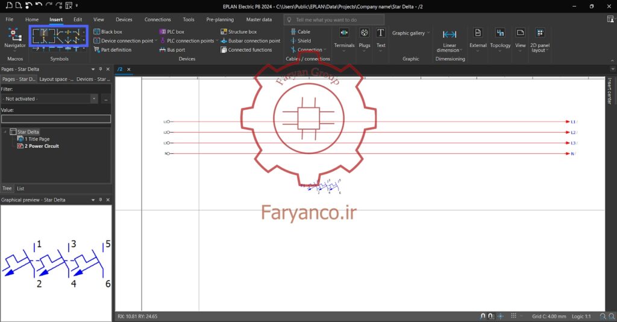617x322 pixels.
Task: Toggle the dotted grid icon in status bar
Action: point(513,316)
